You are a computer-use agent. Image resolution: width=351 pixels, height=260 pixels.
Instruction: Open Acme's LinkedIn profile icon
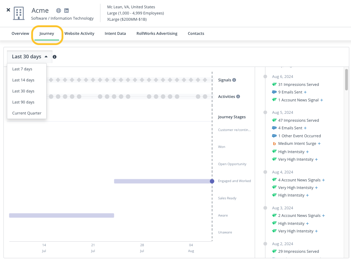[67, 10]
